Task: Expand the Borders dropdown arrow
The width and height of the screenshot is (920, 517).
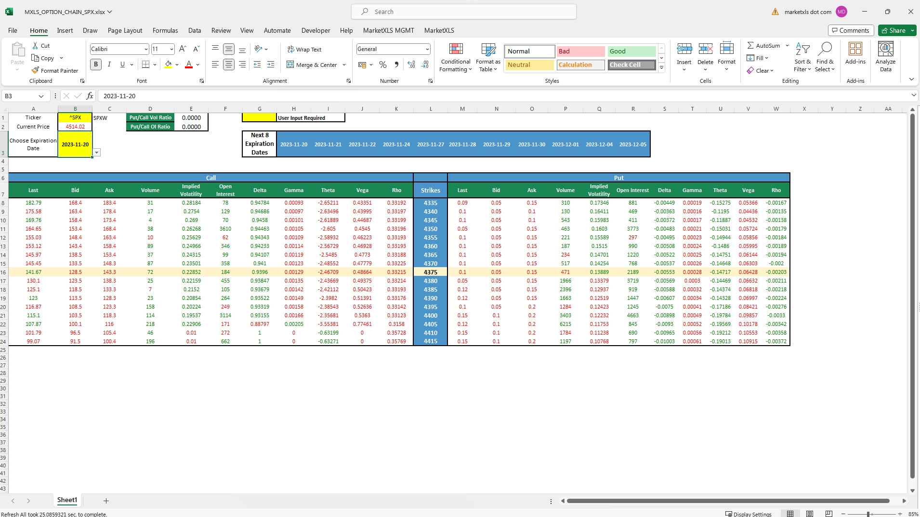Action: 155,65
